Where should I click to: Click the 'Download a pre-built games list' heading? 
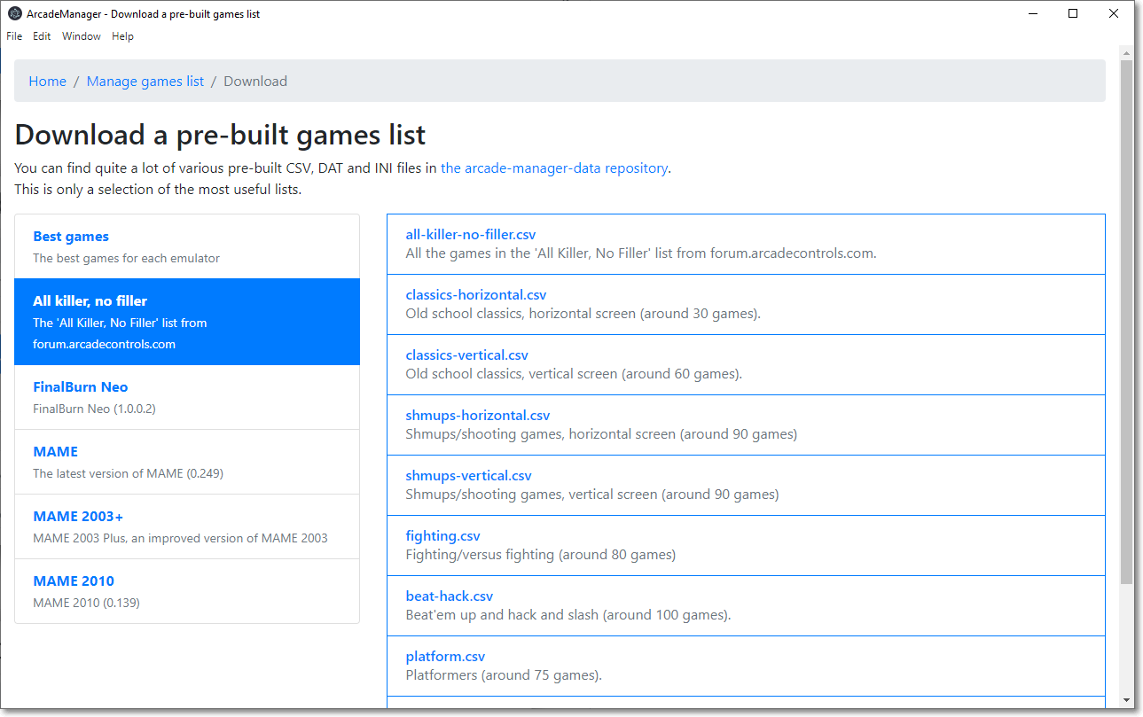pyautogui.click(x=221, y=135)
